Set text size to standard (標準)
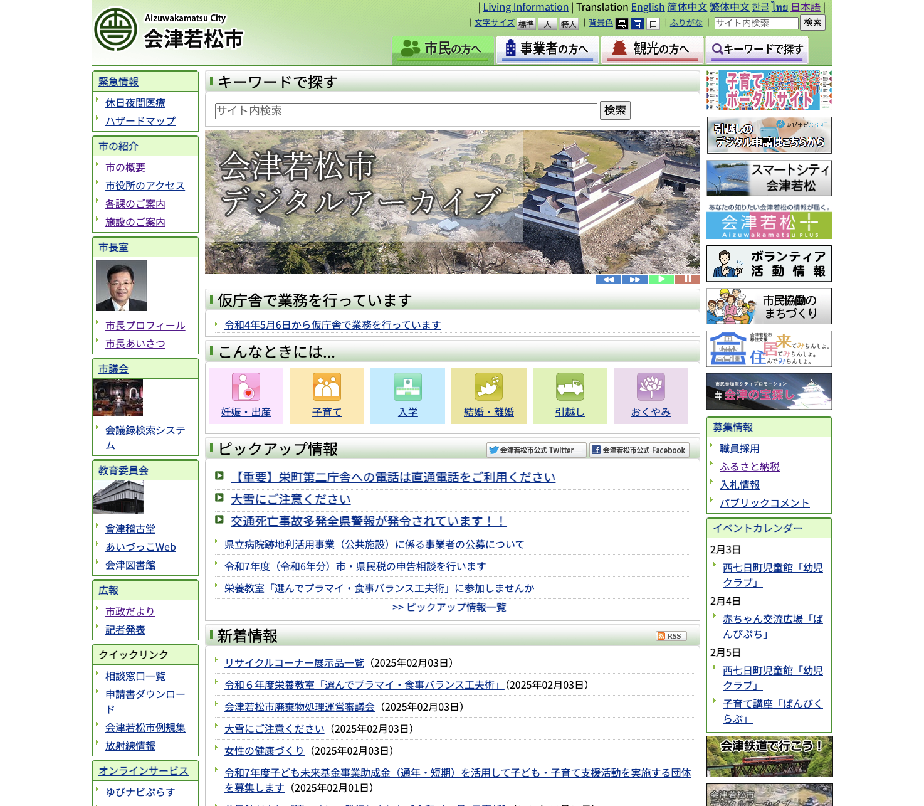924x806 pixels. [x=526, y=24]
